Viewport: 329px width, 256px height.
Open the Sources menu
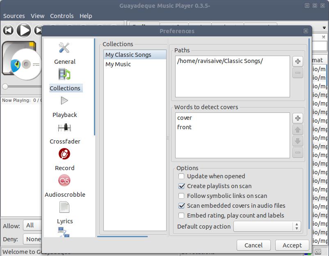14,16
